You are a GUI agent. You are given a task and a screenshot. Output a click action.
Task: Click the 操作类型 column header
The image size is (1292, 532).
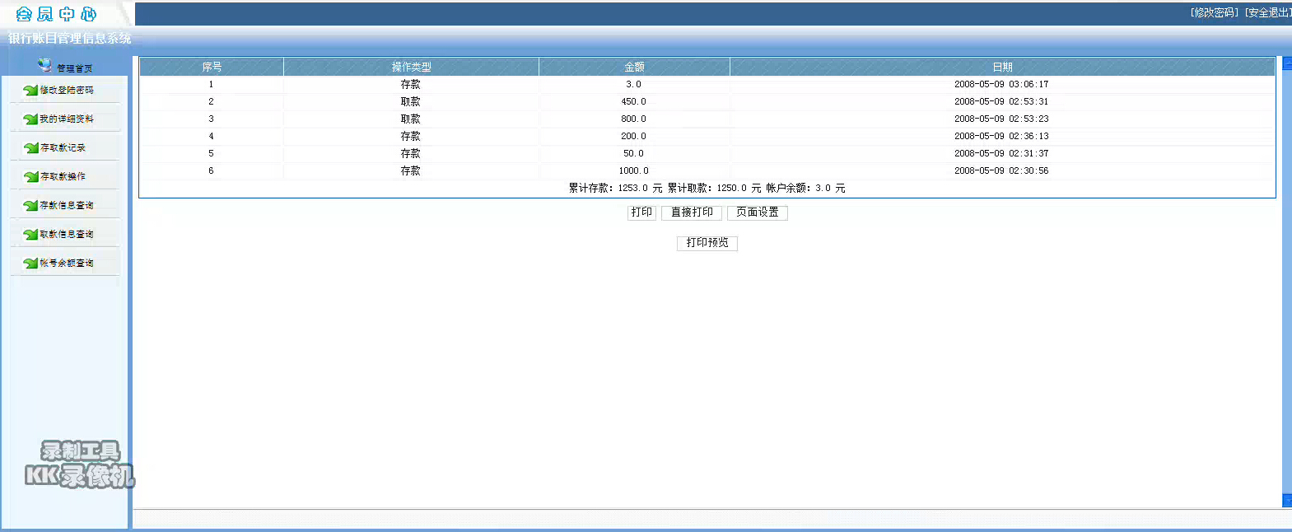tap(411, 67)
